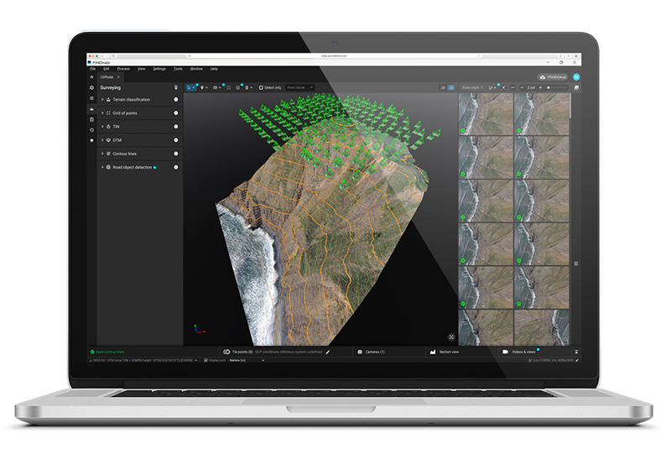Open the user account avatar

[575, 76]
